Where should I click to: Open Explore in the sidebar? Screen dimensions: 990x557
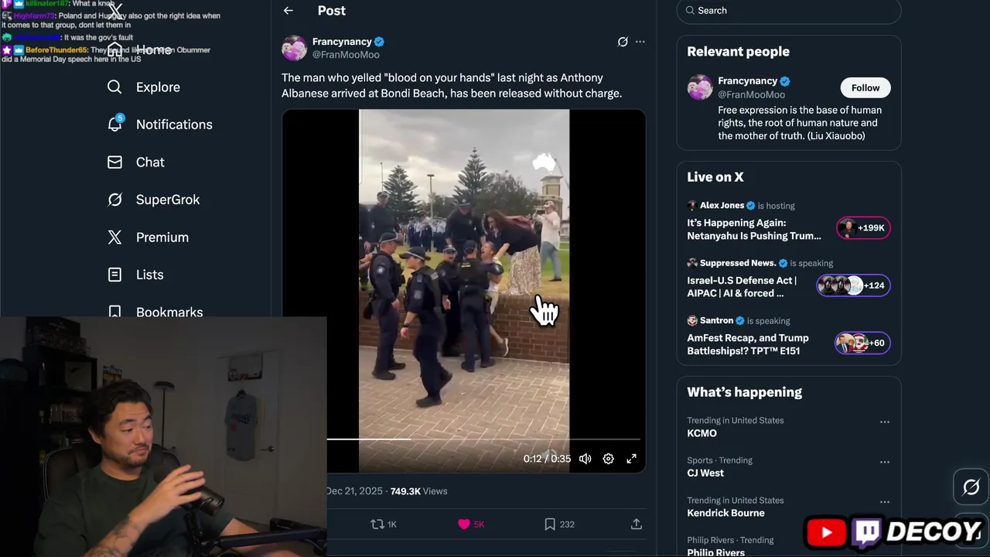coord(158,87)
